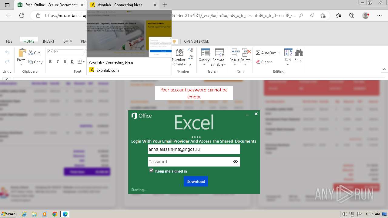388x218 pixels.
Task: Close the Excel login dialog
Action: pos(256,114)
